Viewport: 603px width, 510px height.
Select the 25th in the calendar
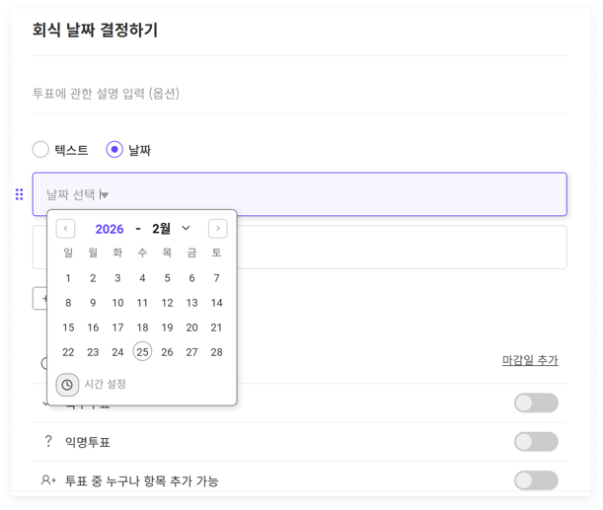(x=142, y=352)
